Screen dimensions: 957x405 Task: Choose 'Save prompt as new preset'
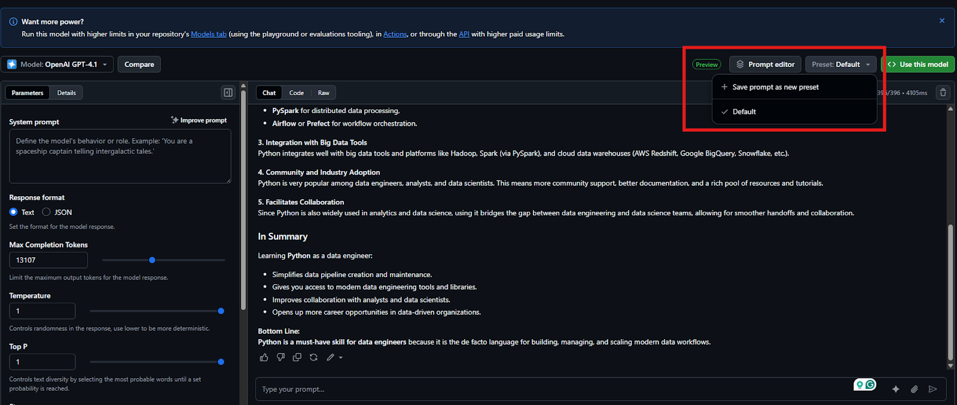pos(775,87)
